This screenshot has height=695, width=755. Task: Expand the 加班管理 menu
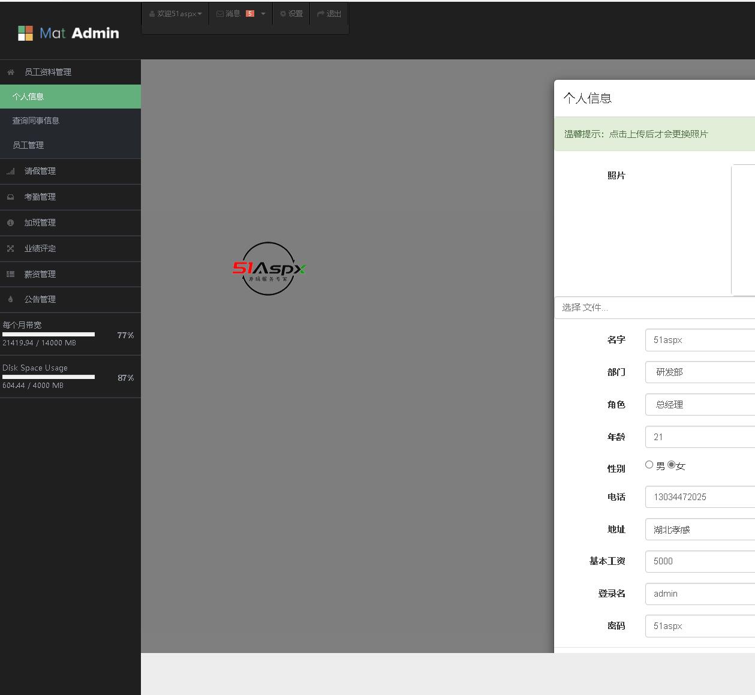click(x=70, y=222)
